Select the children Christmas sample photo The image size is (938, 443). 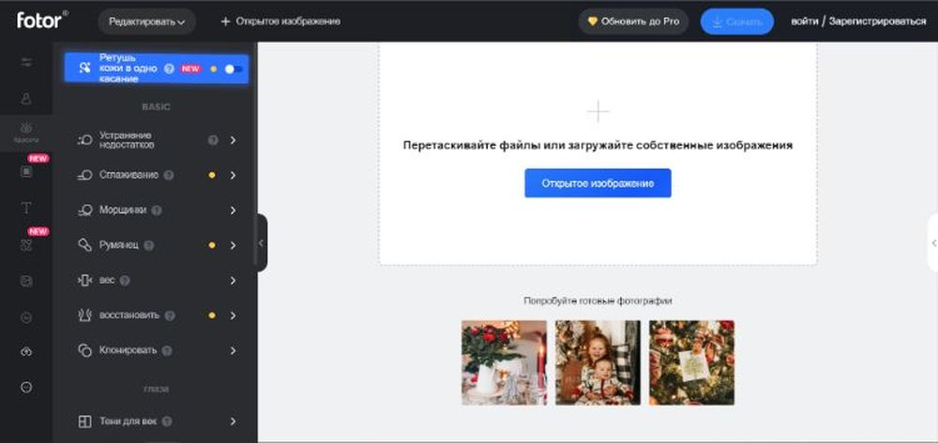[598, 363]
